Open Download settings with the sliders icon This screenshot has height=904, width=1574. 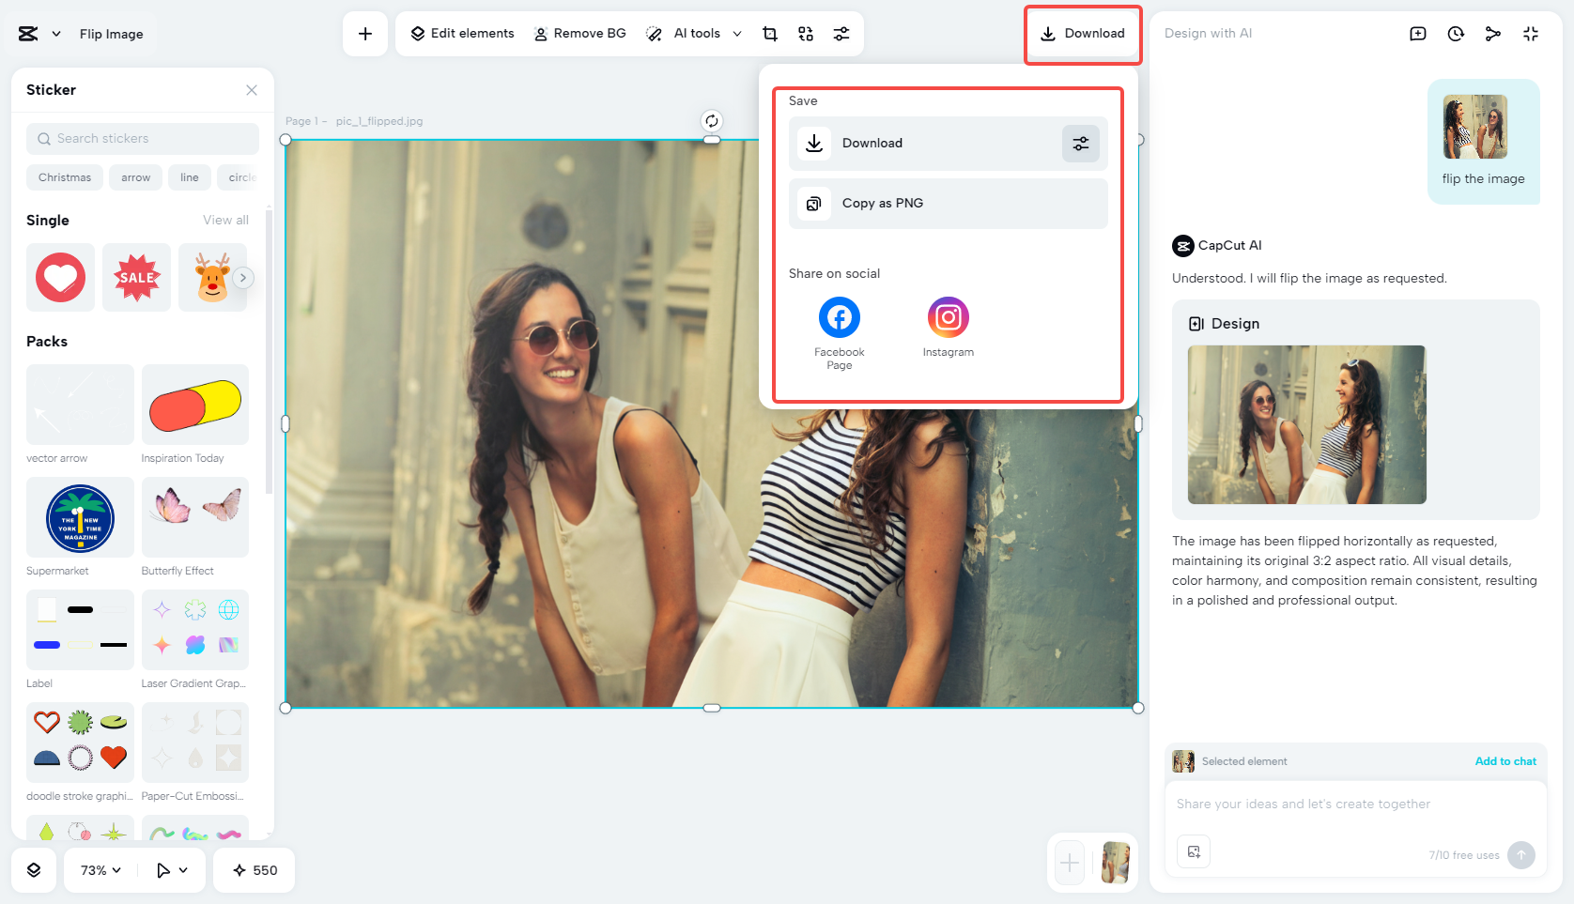pos(1080,143)
